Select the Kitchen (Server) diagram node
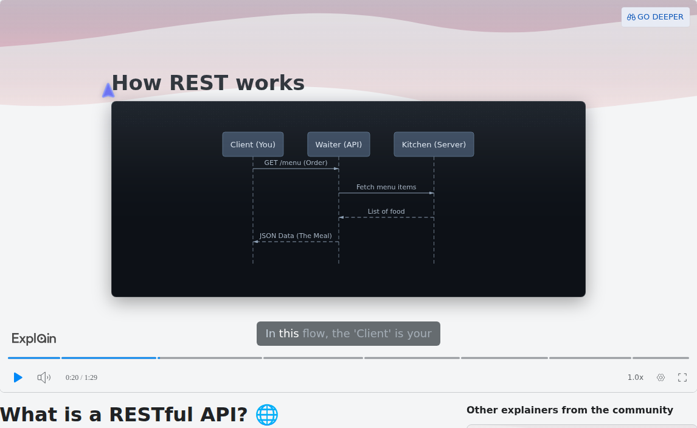 (x=434, y=144)
